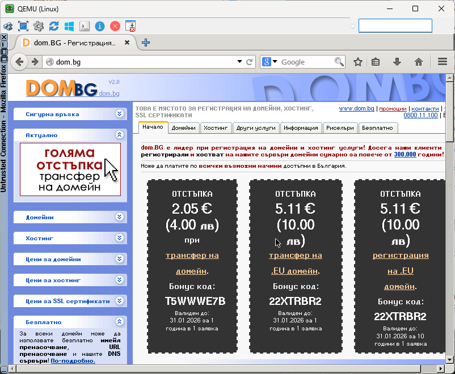Open трансфер на домейн link in first coupon
The width and height of the screenshot is (455, 374).
tap(192, 263)
